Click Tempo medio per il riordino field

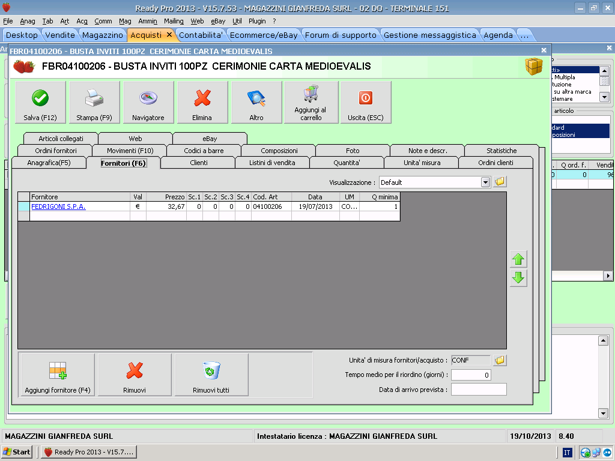click(x=471, y=375)
